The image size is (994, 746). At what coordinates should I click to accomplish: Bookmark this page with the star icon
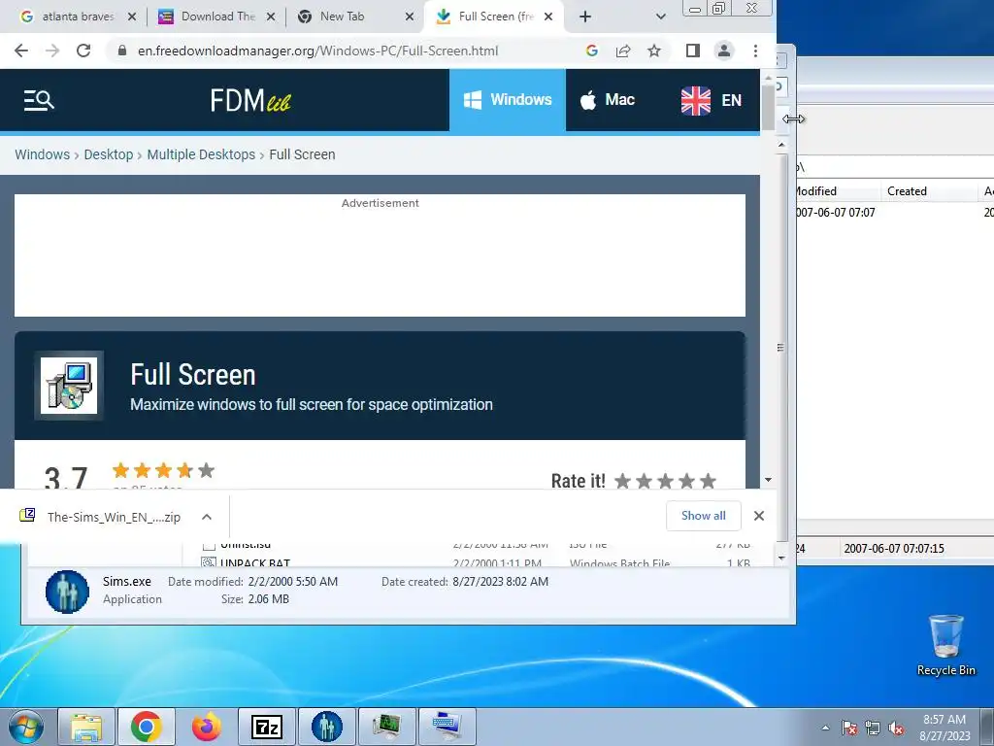click(654, 51)
